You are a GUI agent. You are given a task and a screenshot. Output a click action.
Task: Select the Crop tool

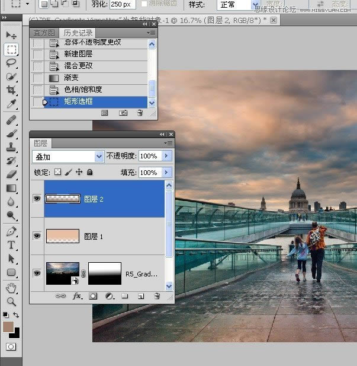coord(11,90)
